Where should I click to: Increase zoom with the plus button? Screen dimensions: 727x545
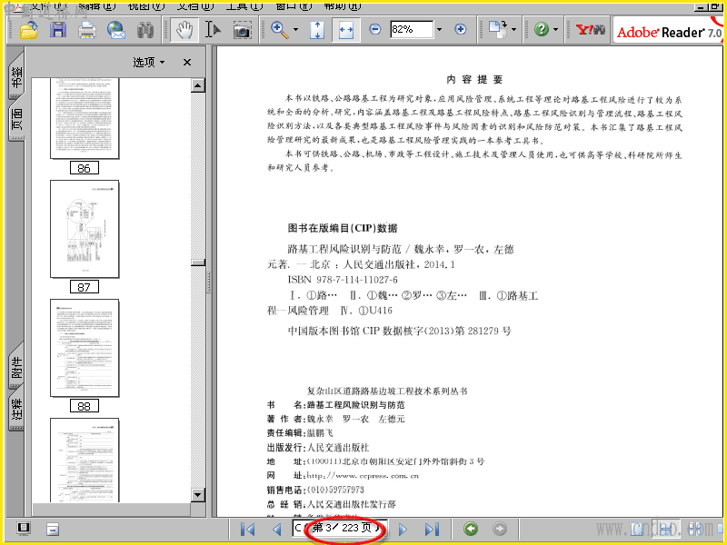click(x=461, y=30)
